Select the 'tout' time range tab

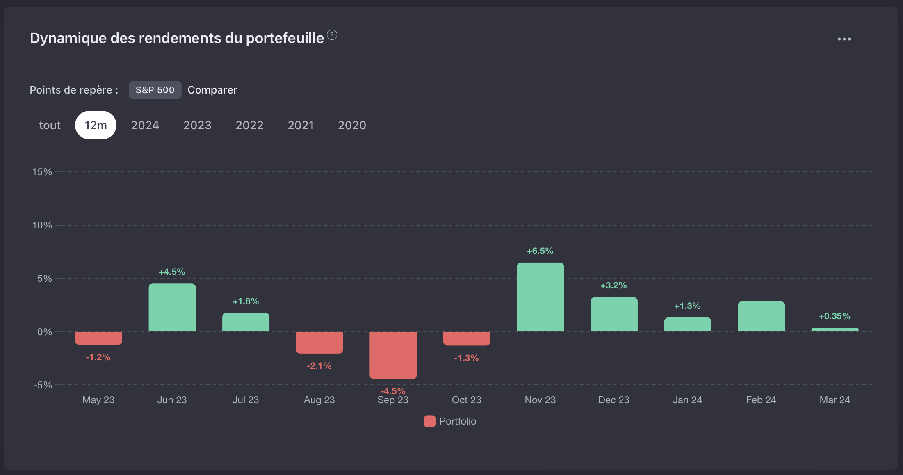[50, 125]
